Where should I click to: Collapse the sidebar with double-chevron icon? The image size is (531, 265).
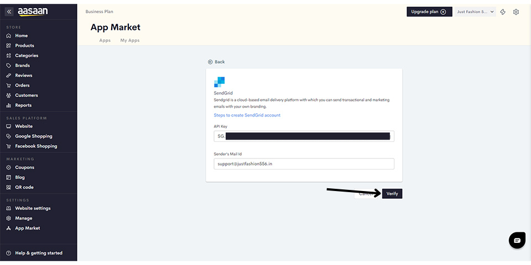pyautogui.click(x=9, y=12)
